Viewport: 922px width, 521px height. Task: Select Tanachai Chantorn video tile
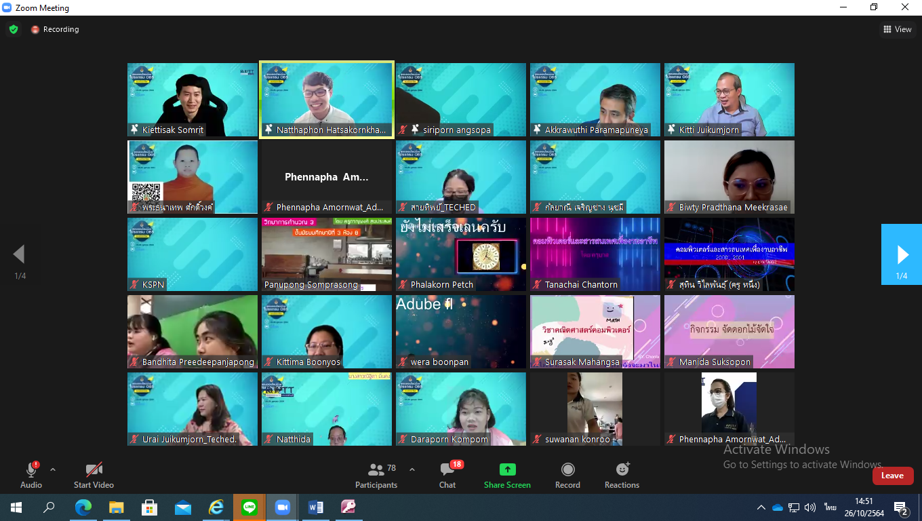[595, 254]
